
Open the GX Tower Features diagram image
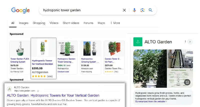coord(180,78)
